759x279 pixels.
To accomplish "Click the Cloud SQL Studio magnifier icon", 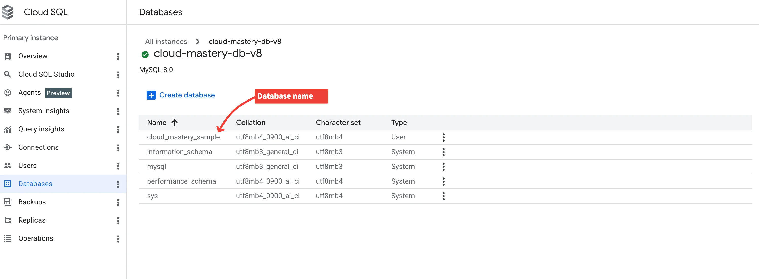I will [8, 74].
